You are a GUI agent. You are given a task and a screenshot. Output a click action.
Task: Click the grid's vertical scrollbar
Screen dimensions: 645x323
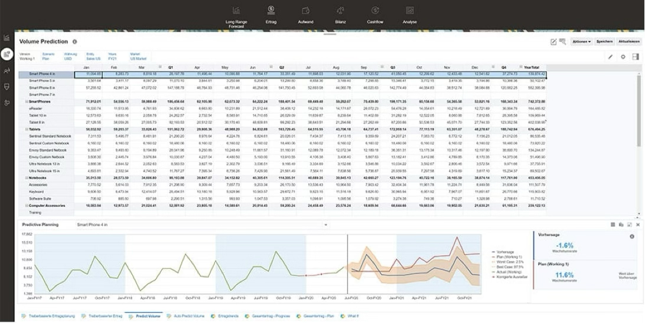638,112
